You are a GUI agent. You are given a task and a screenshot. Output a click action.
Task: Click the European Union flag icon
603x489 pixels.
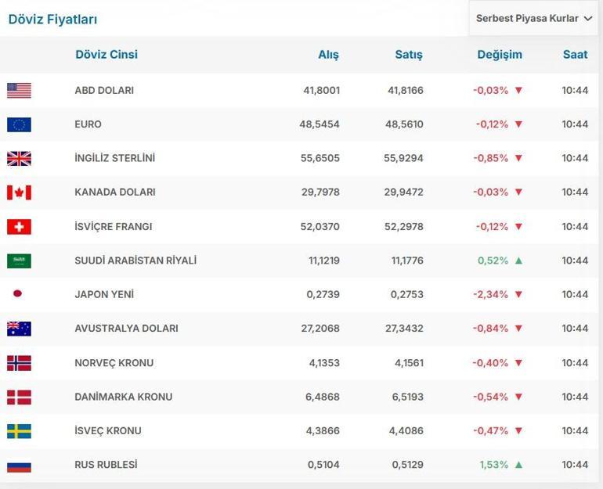19,124
